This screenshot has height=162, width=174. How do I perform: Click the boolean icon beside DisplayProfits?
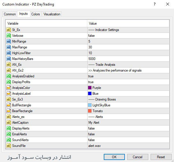(9, 82)
